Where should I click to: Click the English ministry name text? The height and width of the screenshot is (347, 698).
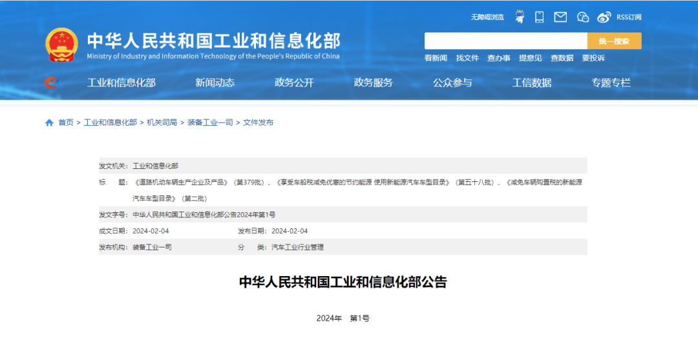coord(213,56)
